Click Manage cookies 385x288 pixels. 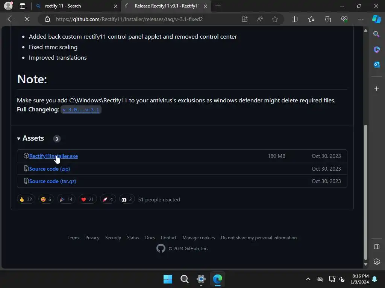click(x=199, y=237)
